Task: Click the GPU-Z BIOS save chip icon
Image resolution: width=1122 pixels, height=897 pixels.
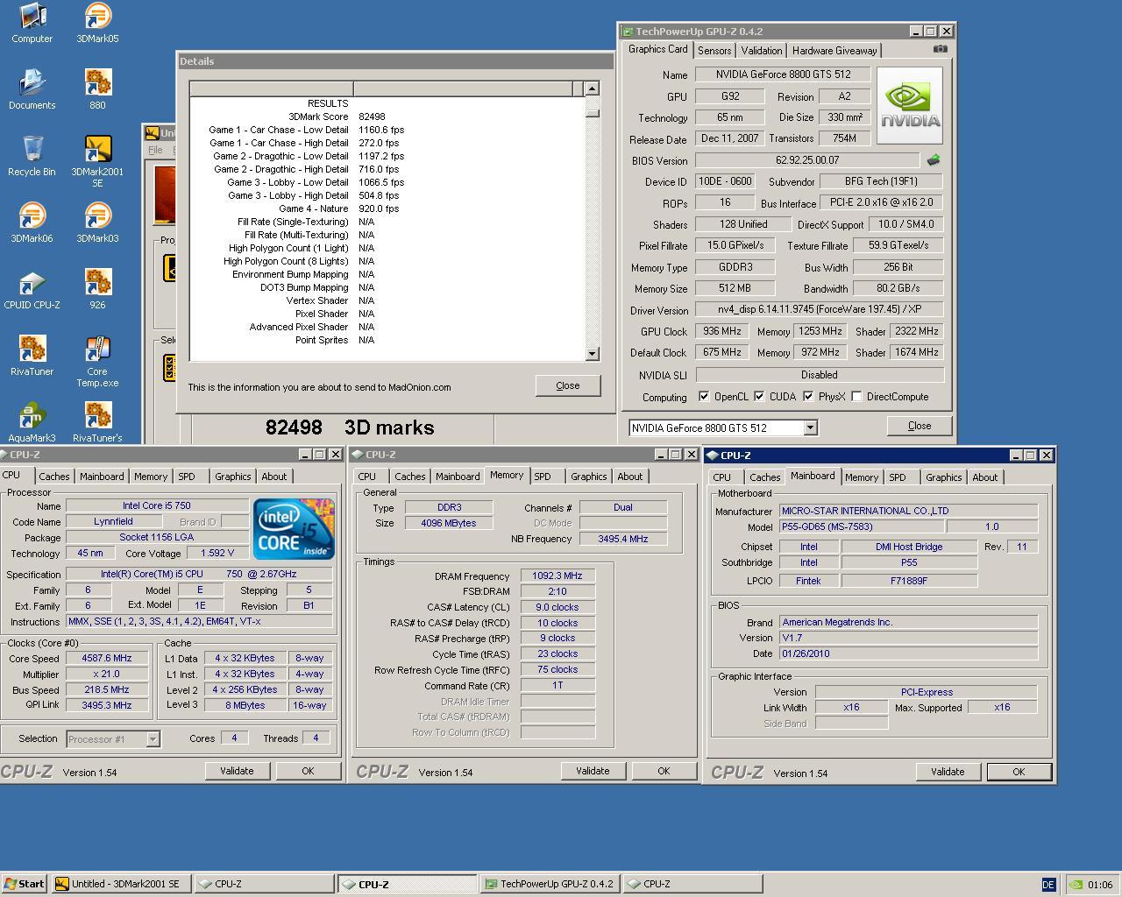Action: [934, 160]
